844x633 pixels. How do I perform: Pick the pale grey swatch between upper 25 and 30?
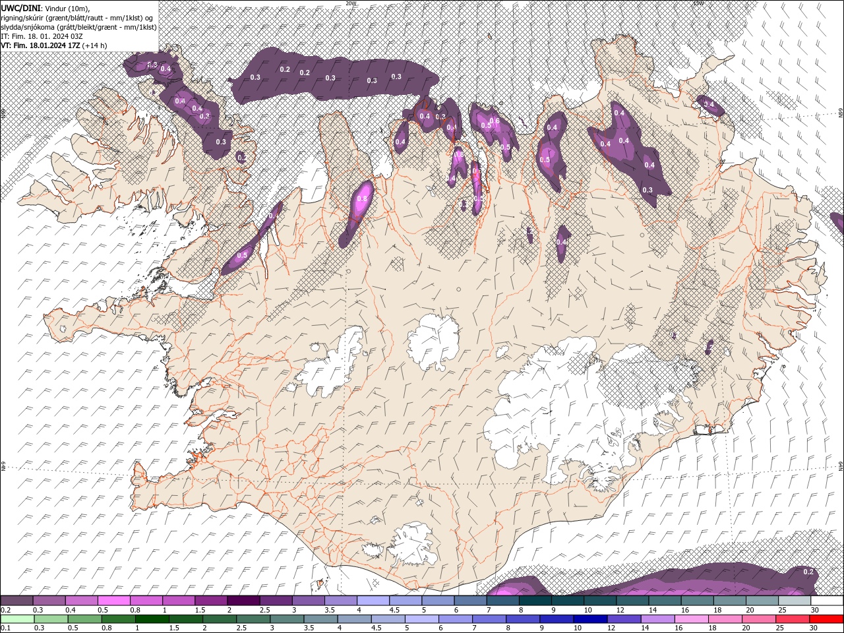click(x=795, y=601)
